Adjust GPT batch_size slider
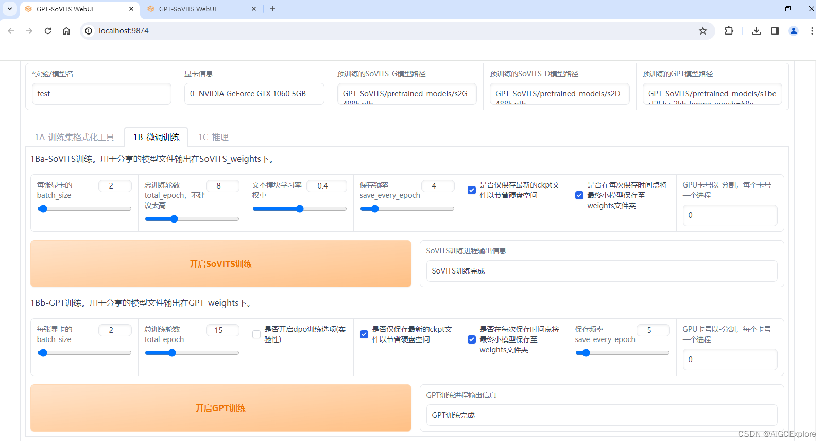 [84, 353]
